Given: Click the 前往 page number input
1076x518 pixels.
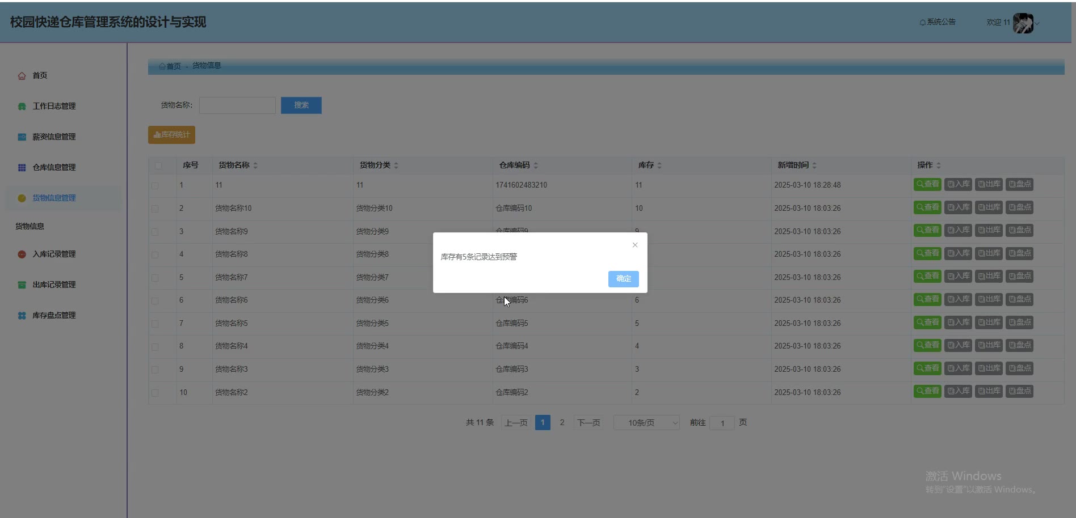Looking at the screenshot, I should click(722, 423).
